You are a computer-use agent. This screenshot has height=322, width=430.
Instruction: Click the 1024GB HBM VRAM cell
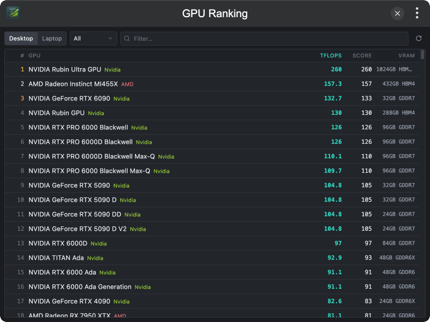(x=394, y=69)
